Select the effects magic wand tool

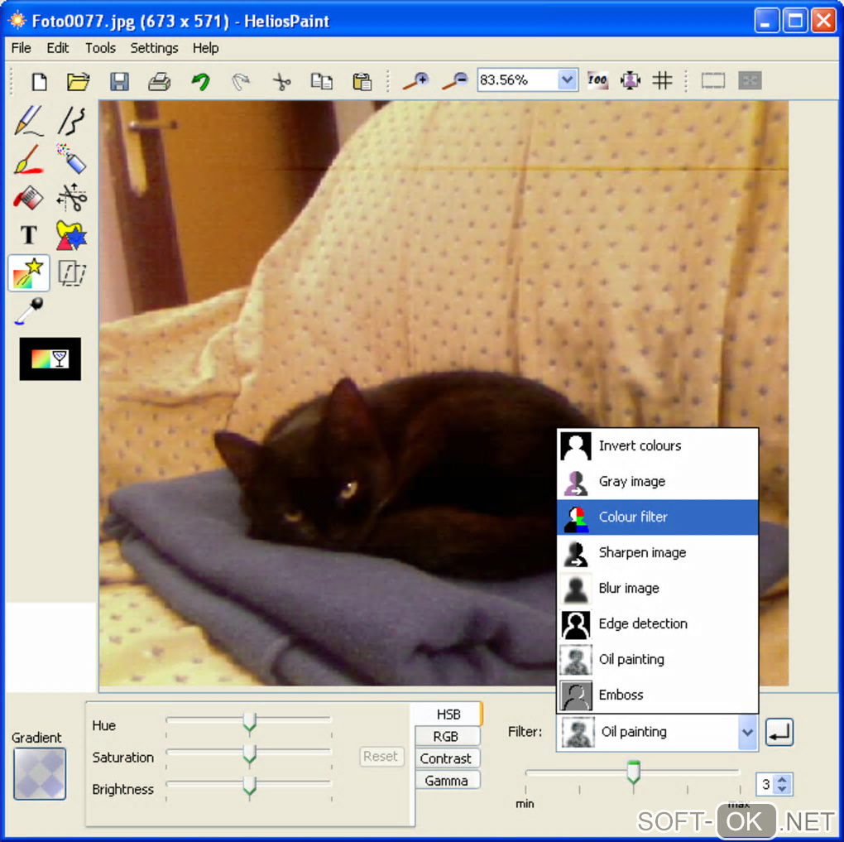pos(29,273)
